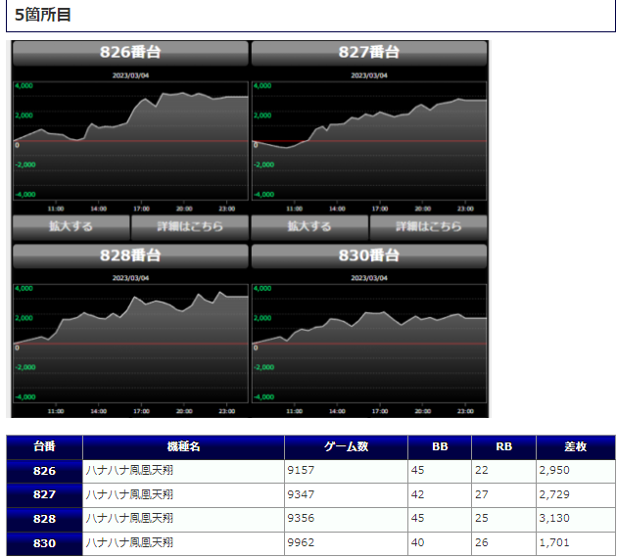Viewport: 617px width, 558px height.
Task: Click RB value 25
Action: tap(481, 518)
